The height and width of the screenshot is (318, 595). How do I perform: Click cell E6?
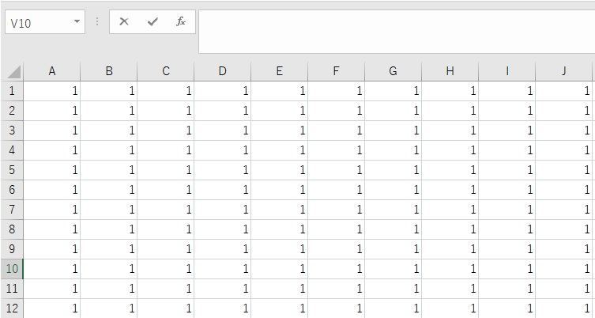[280, 190]
